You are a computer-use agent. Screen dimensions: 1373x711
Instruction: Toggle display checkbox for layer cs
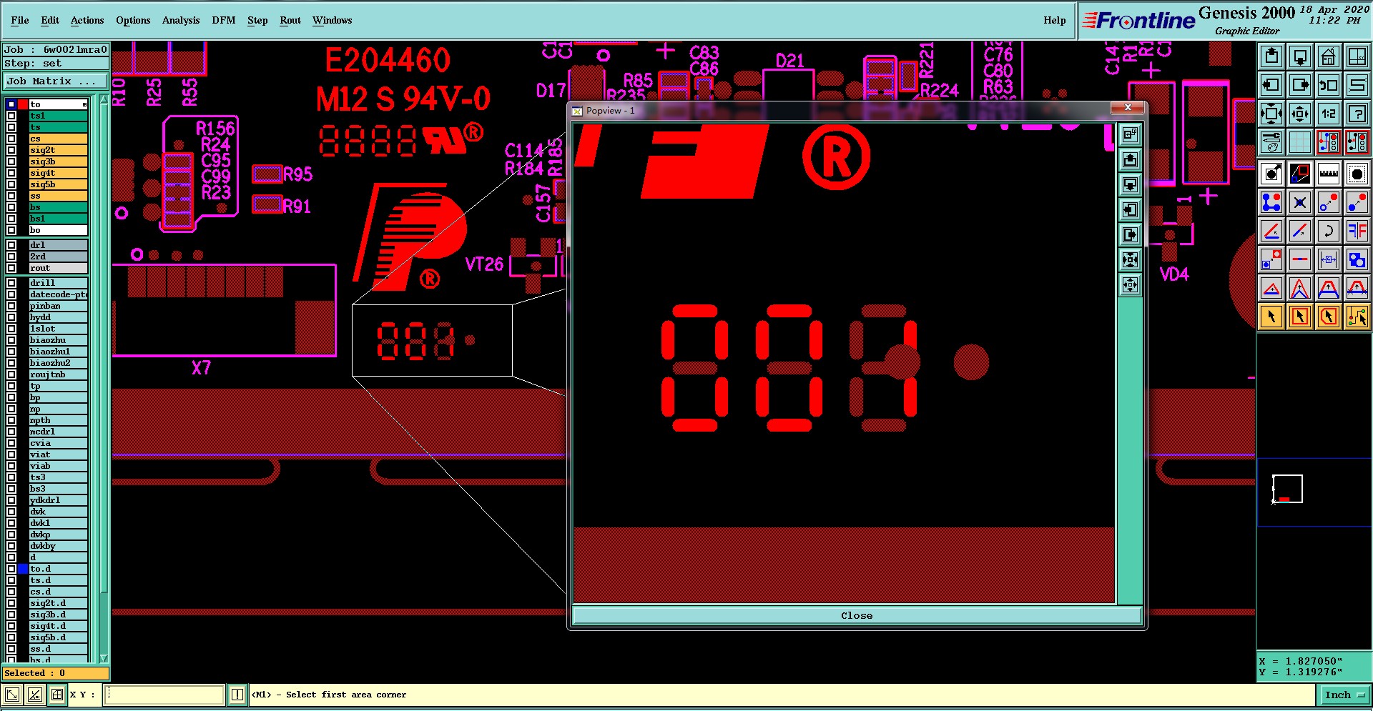(11, 139)
